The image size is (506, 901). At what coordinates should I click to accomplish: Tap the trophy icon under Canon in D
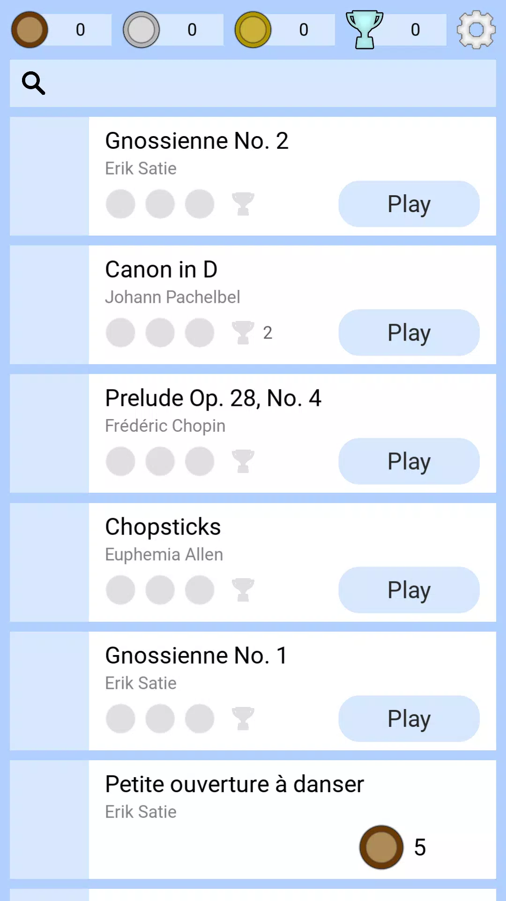[243, 333]
